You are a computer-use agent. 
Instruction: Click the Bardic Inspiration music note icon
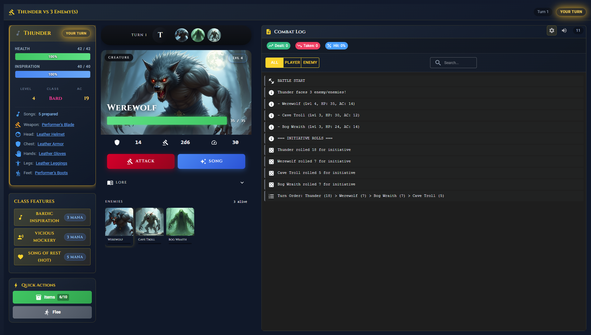tap(21, 217)
